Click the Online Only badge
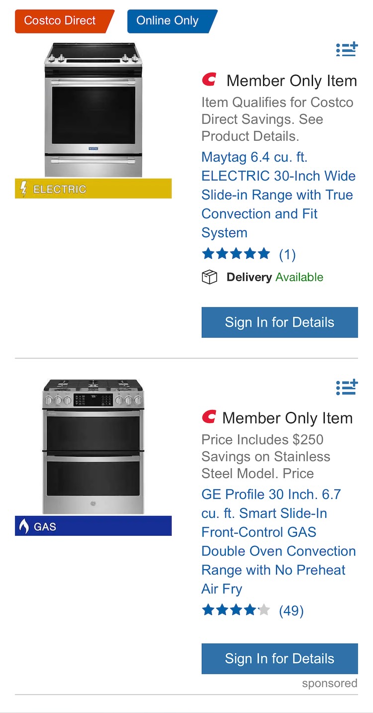 click(x=168, y=21)
